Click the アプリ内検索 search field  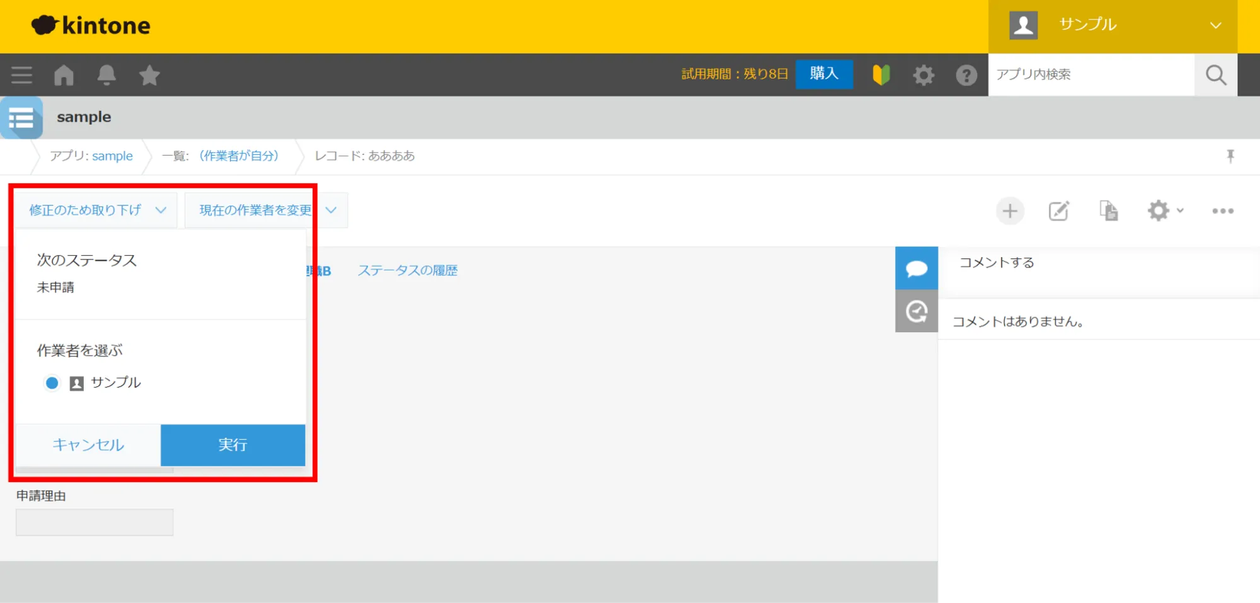tap(1090, 75)
